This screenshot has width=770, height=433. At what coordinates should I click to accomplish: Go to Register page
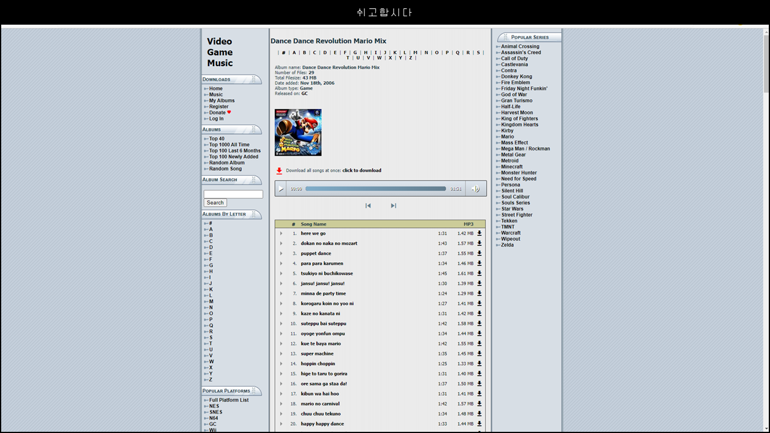coord(219,107)
